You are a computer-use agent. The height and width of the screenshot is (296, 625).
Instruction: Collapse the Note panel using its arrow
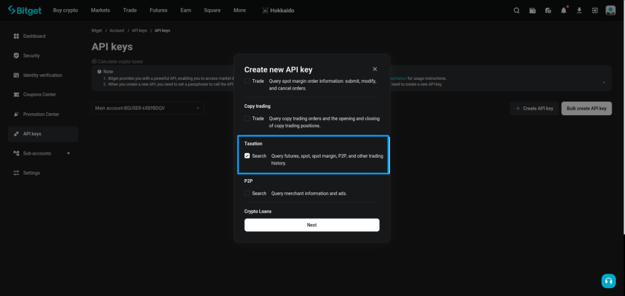coord(604,82)
